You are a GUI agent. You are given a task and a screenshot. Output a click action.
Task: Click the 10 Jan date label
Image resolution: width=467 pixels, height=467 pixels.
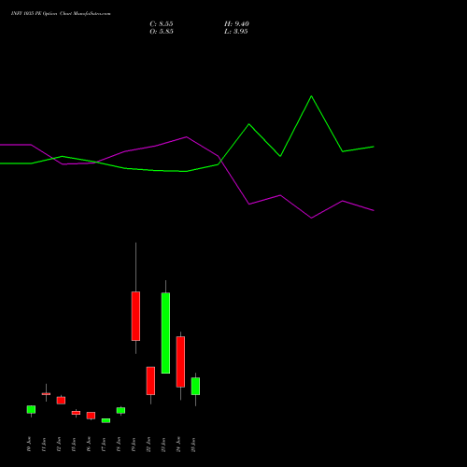(x=29, y=445)
